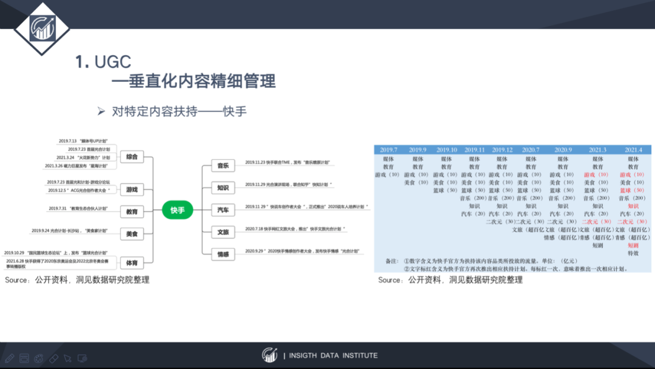Click the '2021.3.24 火花新势力计划' entry
Image resolution: width=655 pixels, height=369 pixels.
click(x=83, y=158)
